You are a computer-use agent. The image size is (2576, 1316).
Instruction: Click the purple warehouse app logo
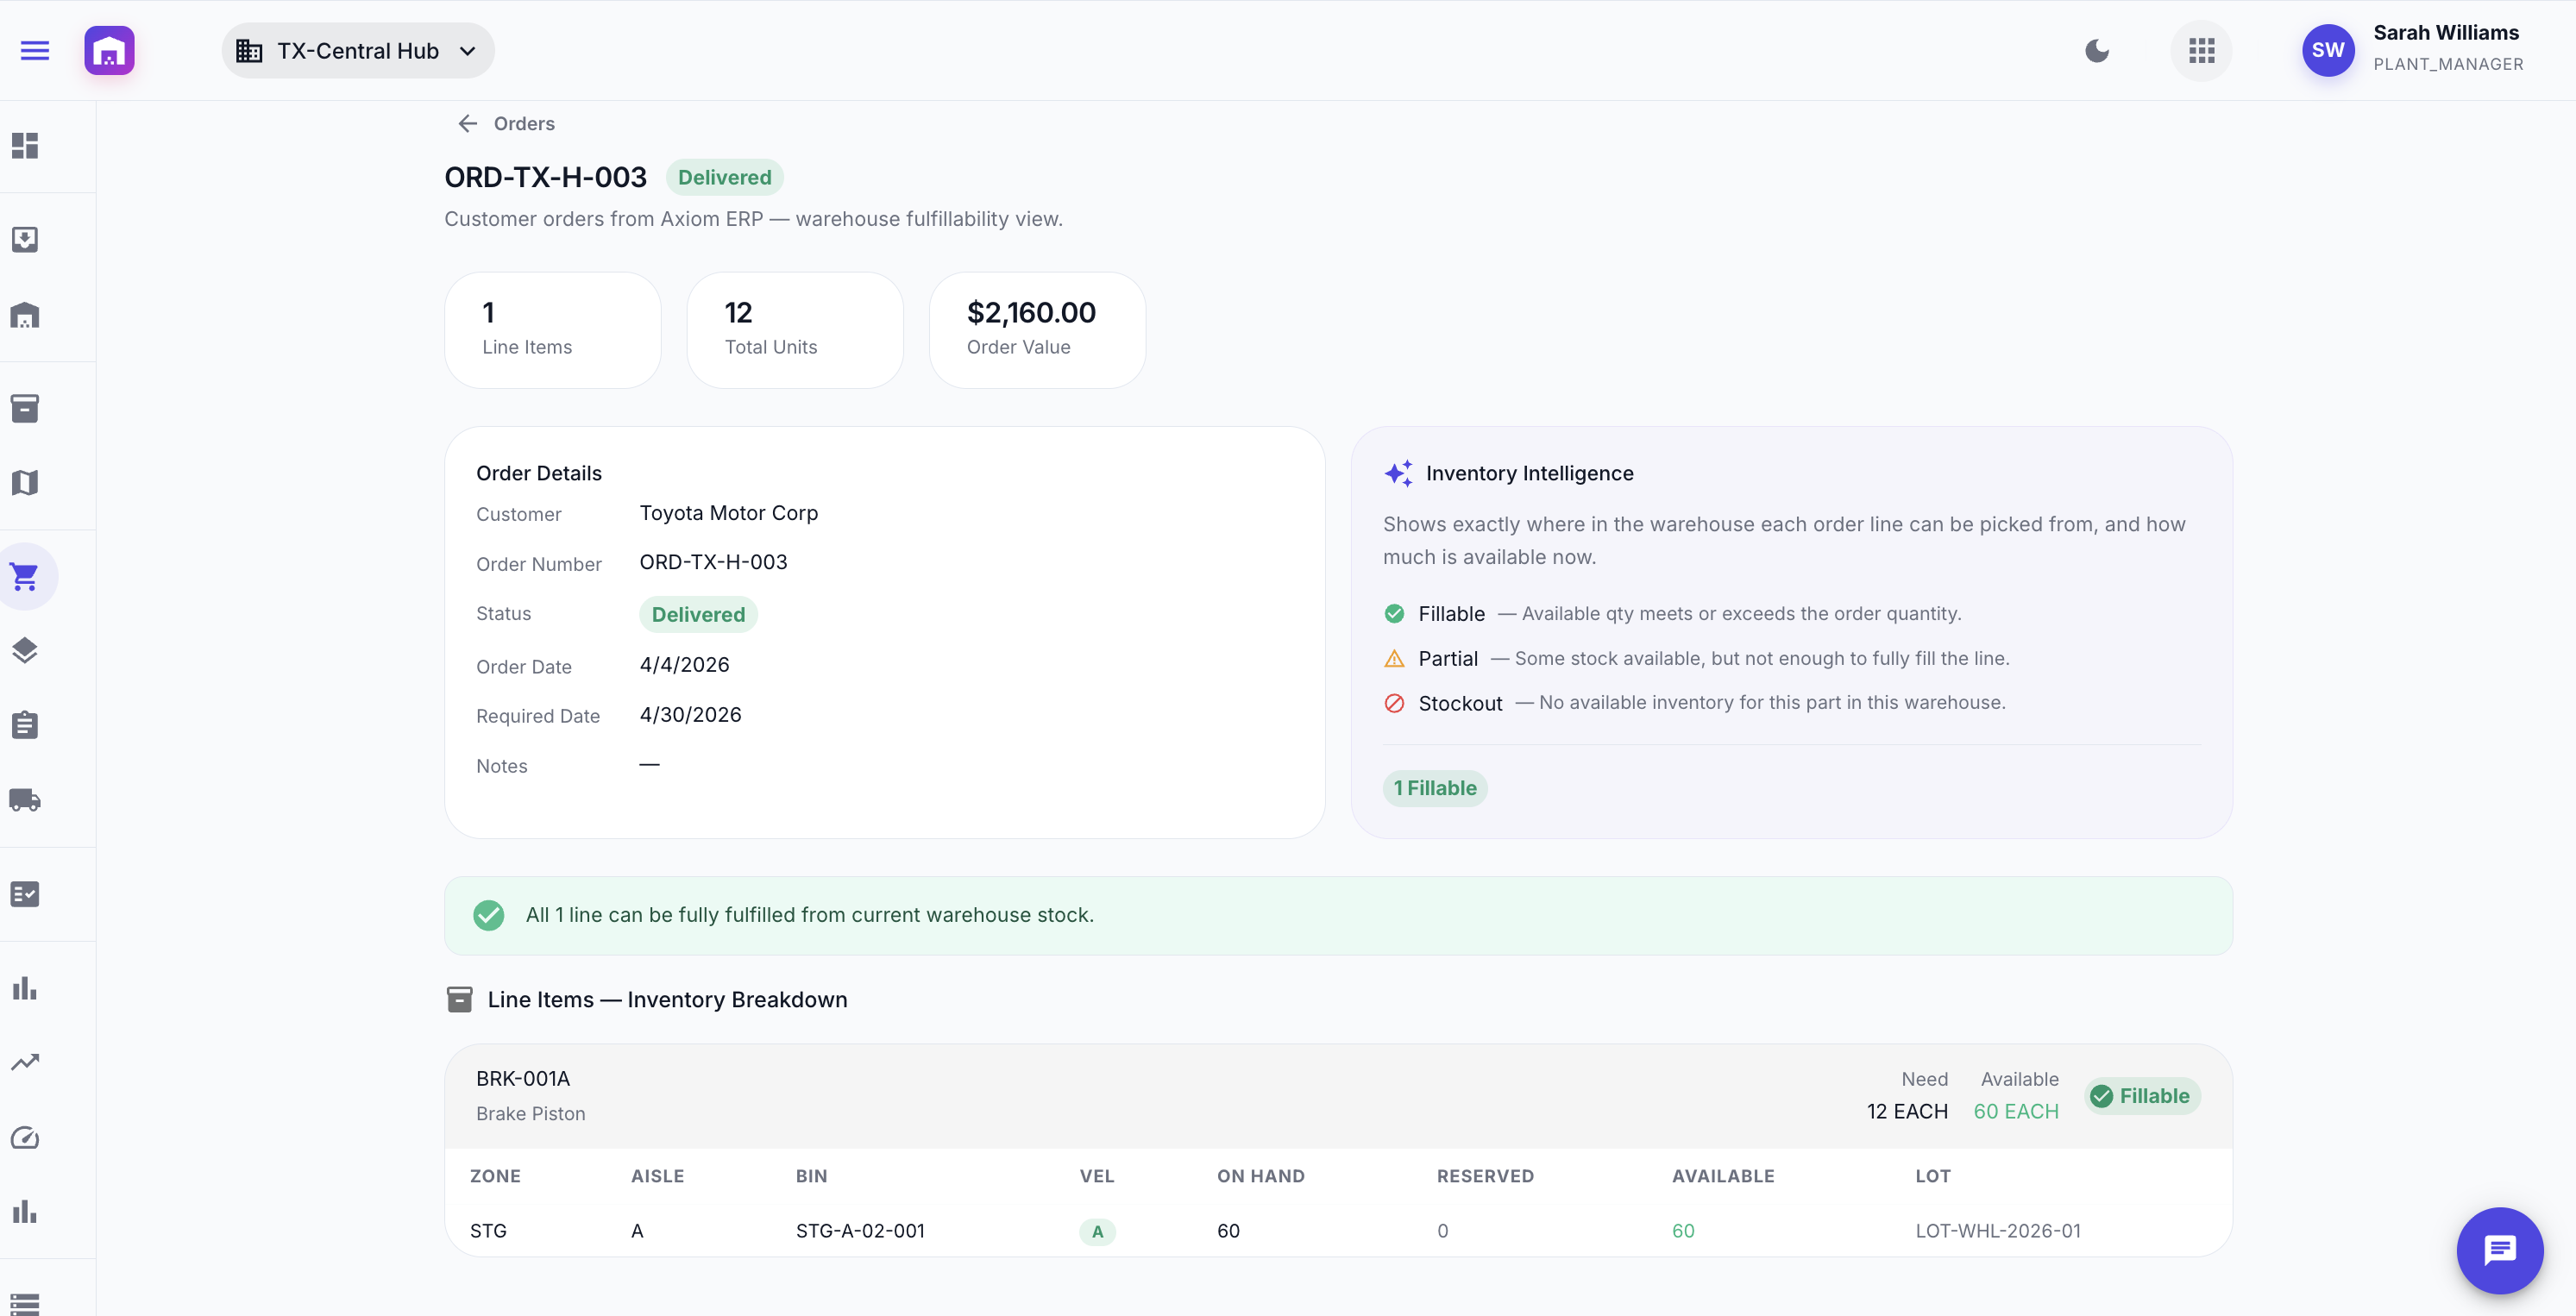(109, 51)
